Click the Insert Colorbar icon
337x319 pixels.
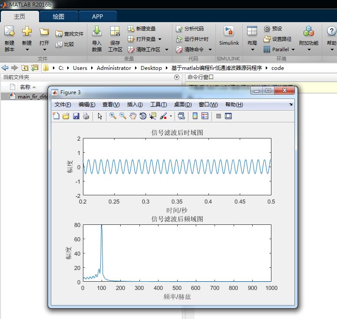(195, 116)
